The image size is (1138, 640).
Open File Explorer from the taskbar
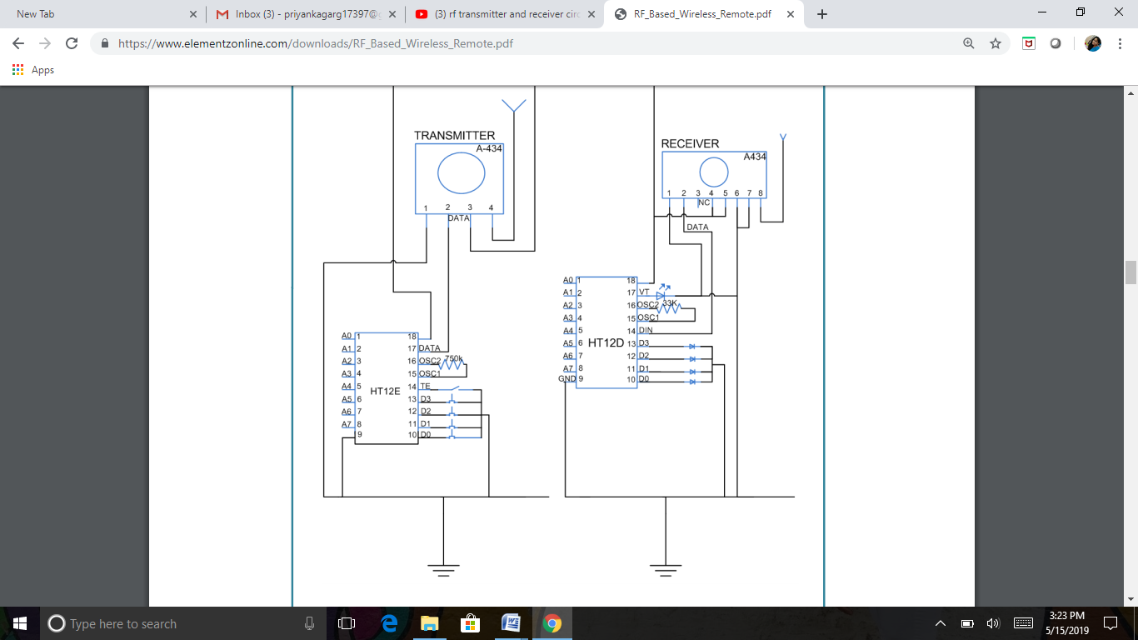tap(429, 623)
